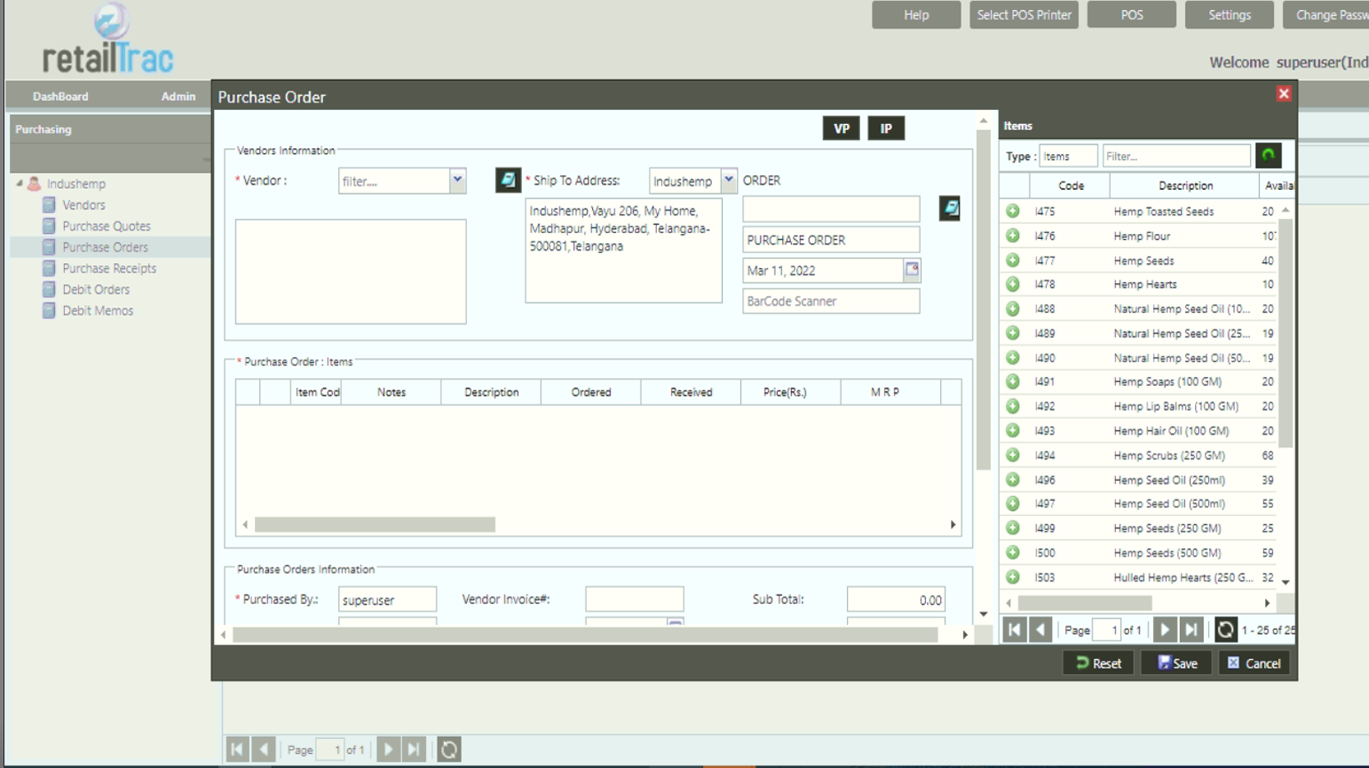Open Purchase Receipts in the tree
Image resolution: width=1369 pixels, height=768 pixels.
pyautogui.click(x=109, y=268)
